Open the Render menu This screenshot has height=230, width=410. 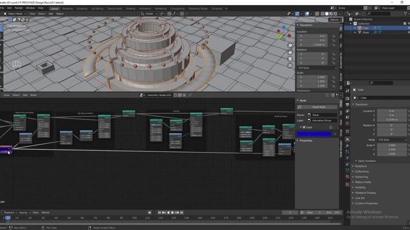19,8
